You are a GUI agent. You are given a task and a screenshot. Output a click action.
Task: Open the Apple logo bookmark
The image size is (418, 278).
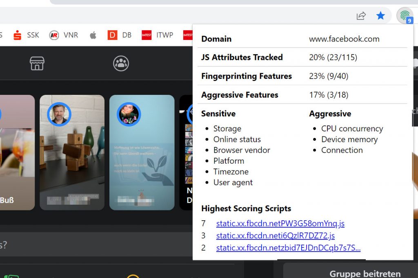(93, 35)
